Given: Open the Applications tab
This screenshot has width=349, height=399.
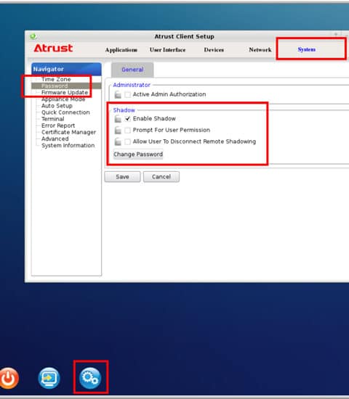Looking at the screenshot, I should [121, 50].
